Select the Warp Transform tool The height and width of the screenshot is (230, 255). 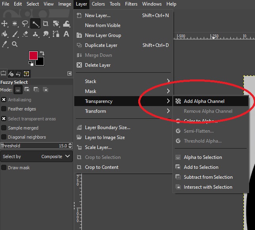click(x=66, y=23)
